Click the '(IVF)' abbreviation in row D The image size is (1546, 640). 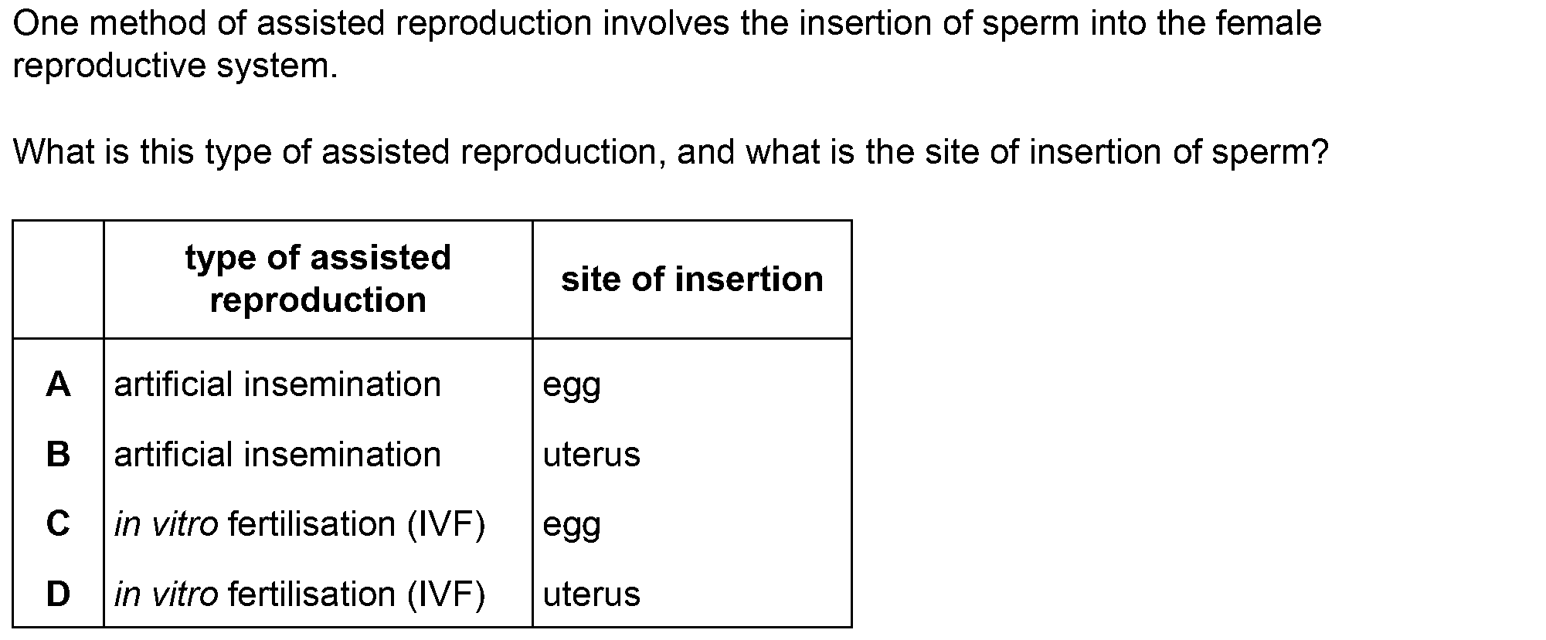coord(446,594)
